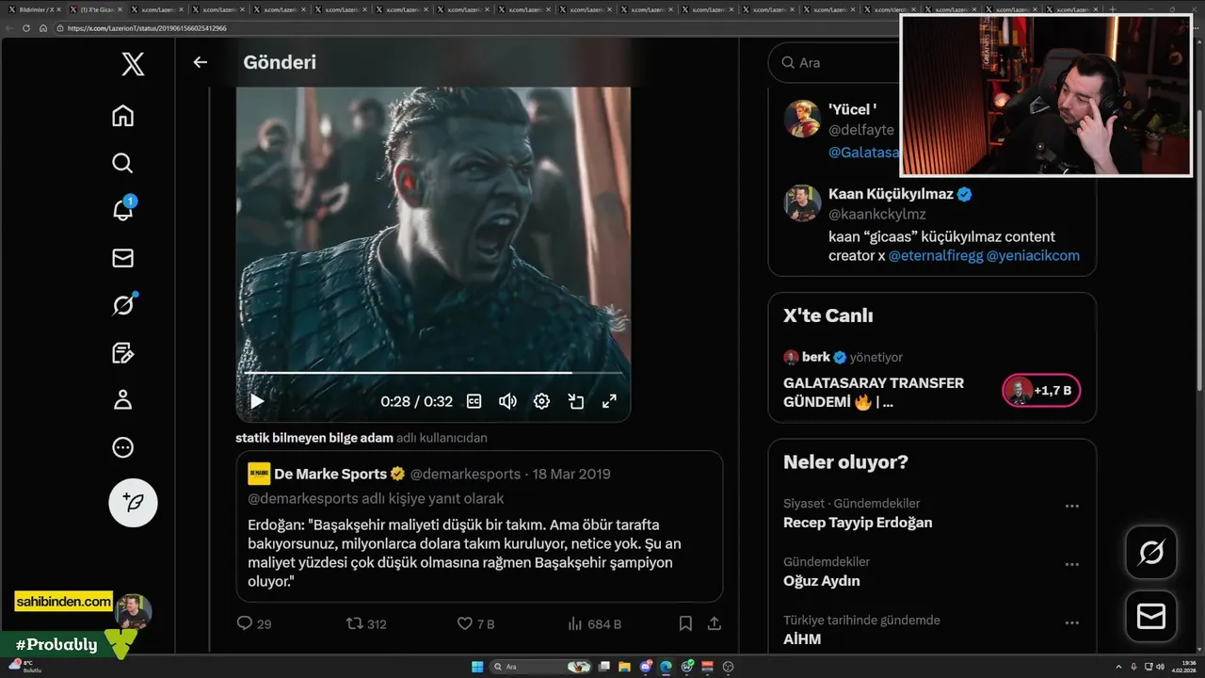Open De Marke Sports quoted profile name
The width and height of the screenshot is (1205, 678).
(330, 474)
